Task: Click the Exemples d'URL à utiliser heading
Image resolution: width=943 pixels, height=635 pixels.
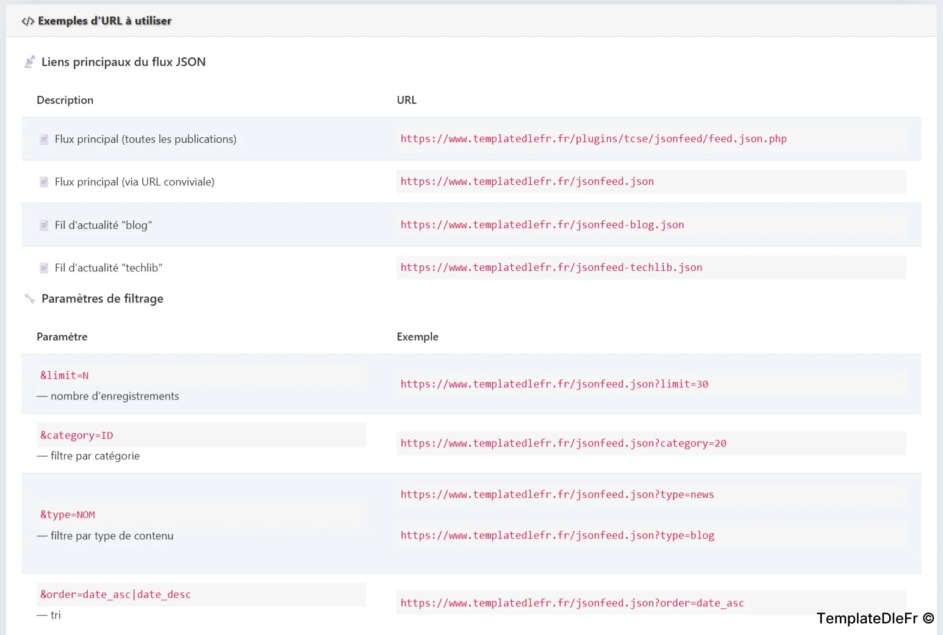Action: (105, 21)
